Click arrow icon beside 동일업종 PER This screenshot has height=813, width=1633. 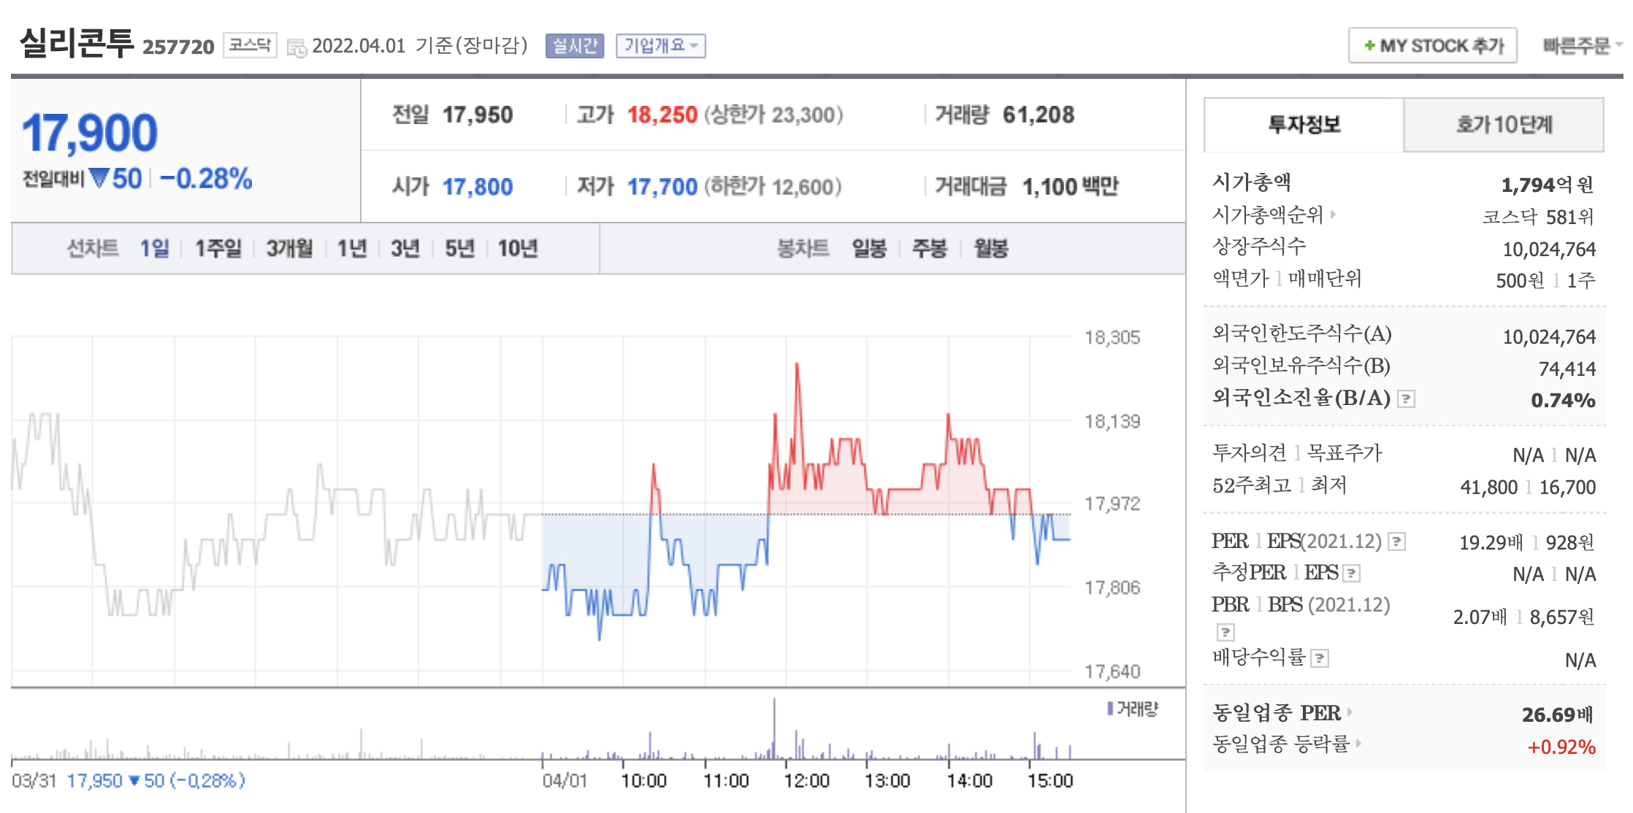pyautogui.click(x=1350, y=712)
